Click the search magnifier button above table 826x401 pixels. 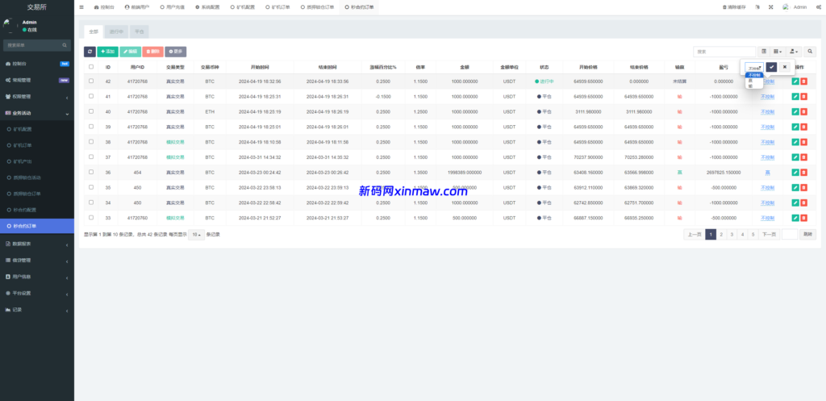811,52
